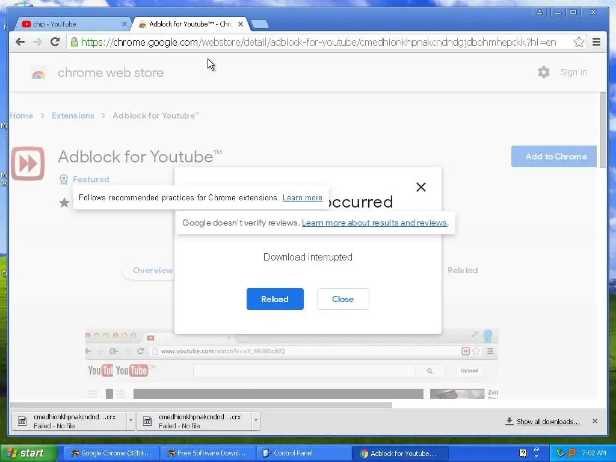The image size is (616, 462).
Task: Click the first failed crx download file icon
Action: [22, 422]
